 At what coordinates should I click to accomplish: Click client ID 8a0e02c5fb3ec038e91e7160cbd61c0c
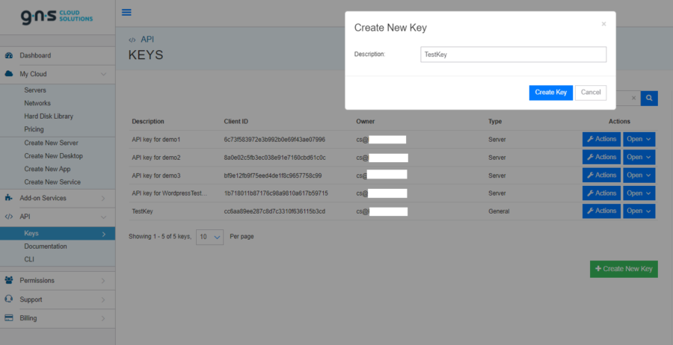(x=274, y=158)
